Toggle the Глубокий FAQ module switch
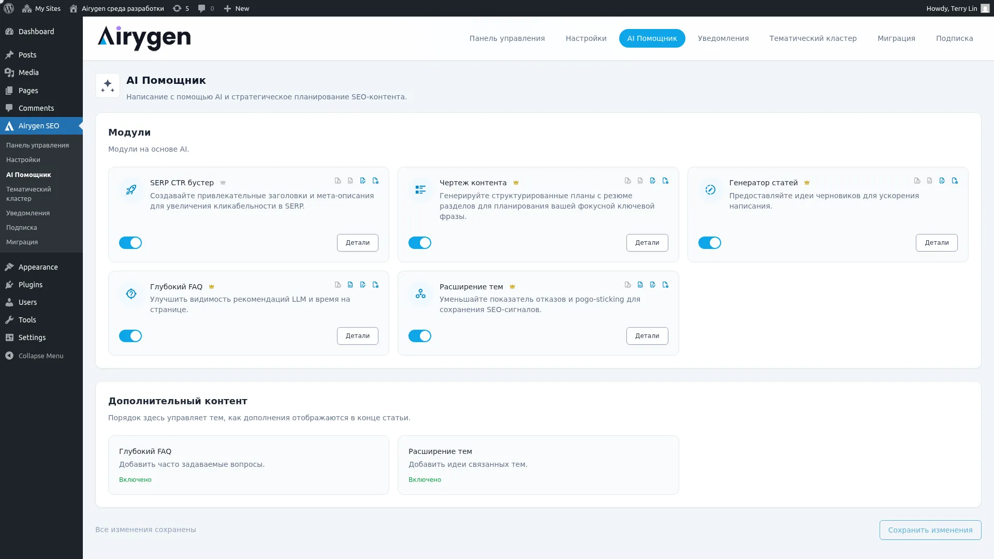994x559 pixels. pos(130,336)
